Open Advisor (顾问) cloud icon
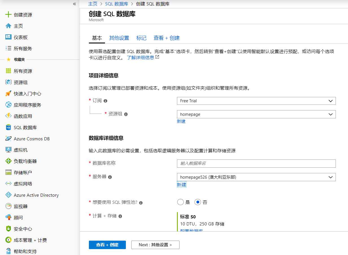The height and width of the screenshot is (255, 348). tap(8, 218)
